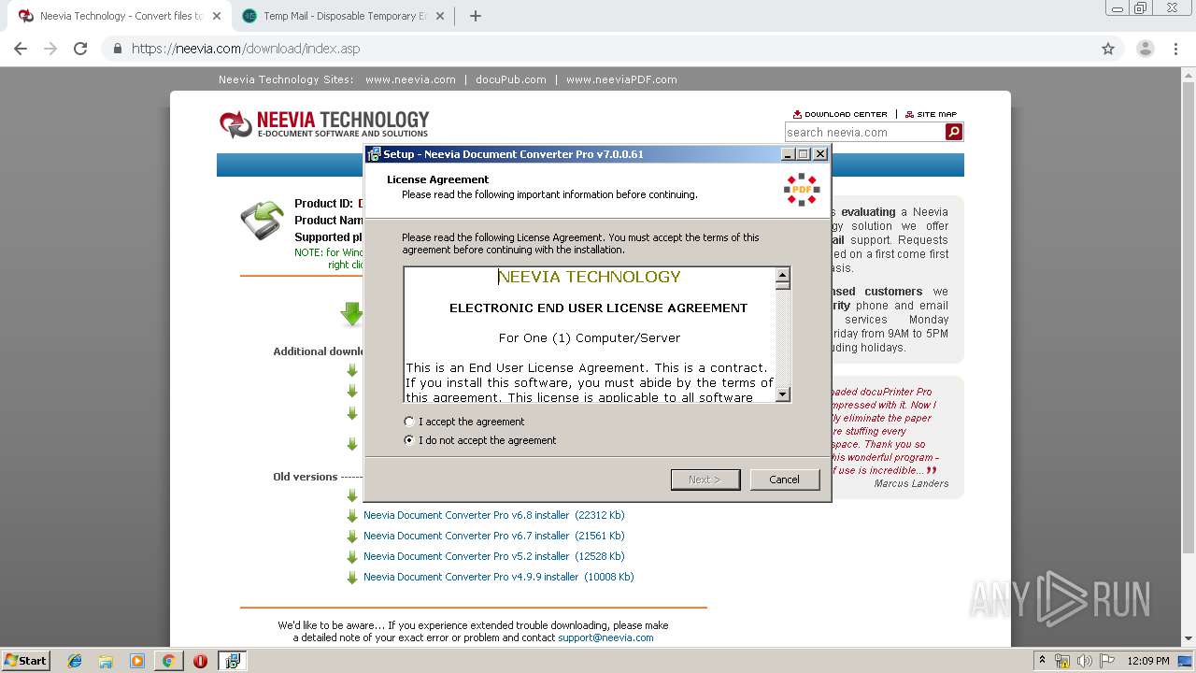The image size is (1196, 673).
Task: Show hidden system tray icons
Action: click(1043, 661)
